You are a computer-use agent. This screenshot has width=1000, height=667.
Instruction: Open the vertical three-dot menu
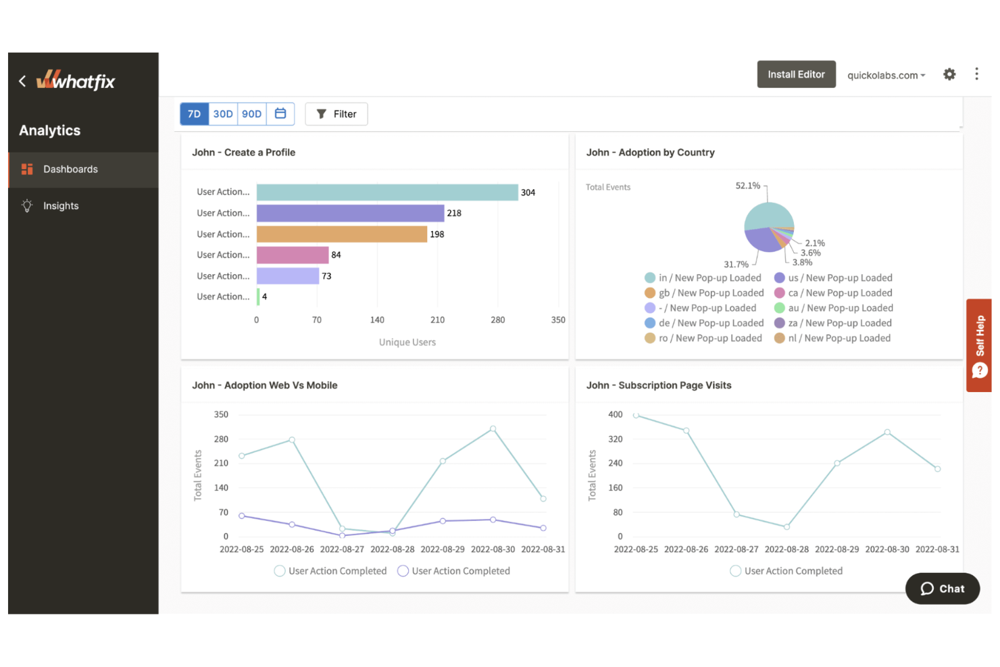click(976, 74)
